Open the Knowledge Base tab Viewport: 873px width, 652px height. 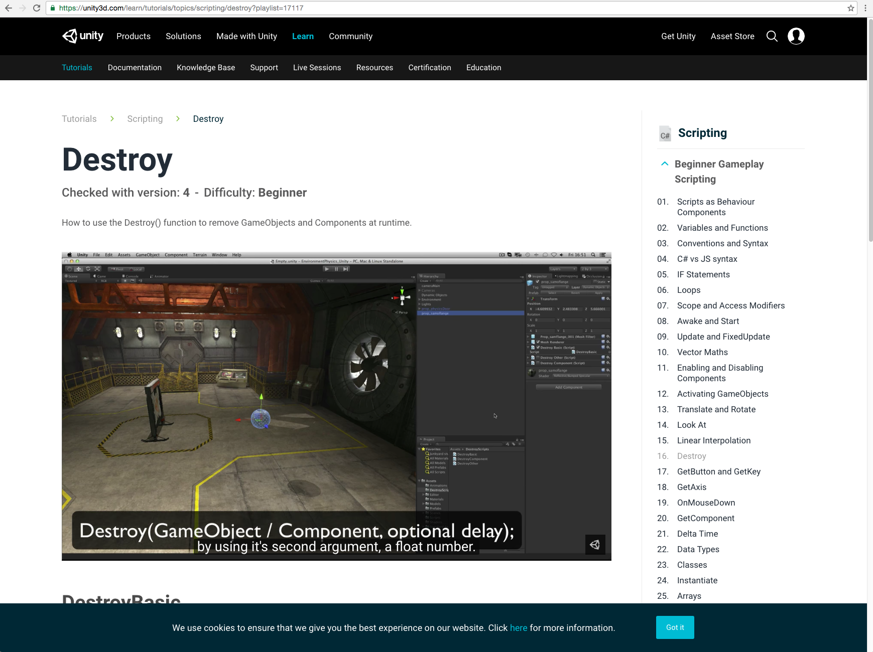(206, 68)
